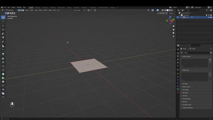This screenshot has height=120, width=213.
Task: Select the Measure tool
Action: 3,46
